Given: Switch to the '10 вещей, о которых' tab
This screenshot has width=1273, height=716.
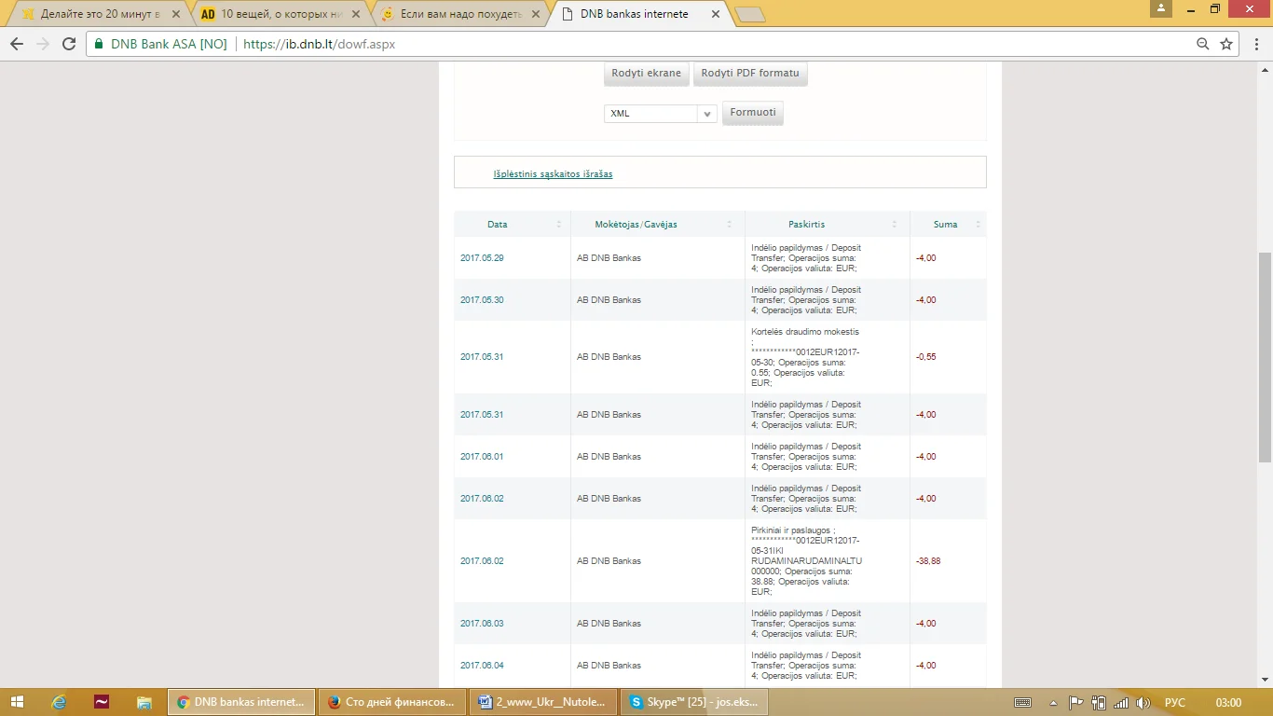Looking at the screenshot, I should click(x=281, y=14).
